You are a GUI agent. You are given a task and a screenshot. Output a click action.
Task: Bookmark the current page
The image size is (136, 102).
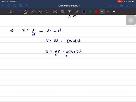(x=20, y=6)
